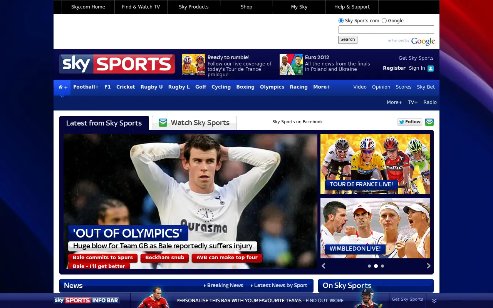Image resolution: width=493 pixels, height=308 pixels.
Task: Select the Sky Sports.com search radio button
Action: pos(341,21)
